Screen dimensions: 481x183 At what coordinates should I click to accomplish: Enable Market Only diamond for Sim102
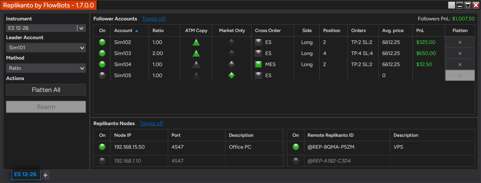(x=232, y=42)
